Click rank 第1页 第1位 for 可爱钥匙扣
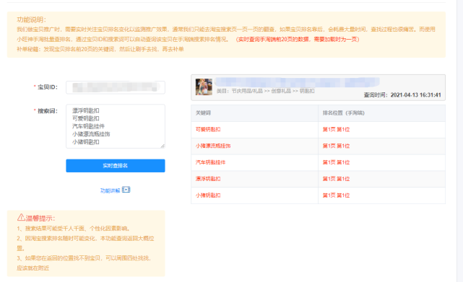 click(336, 130)
